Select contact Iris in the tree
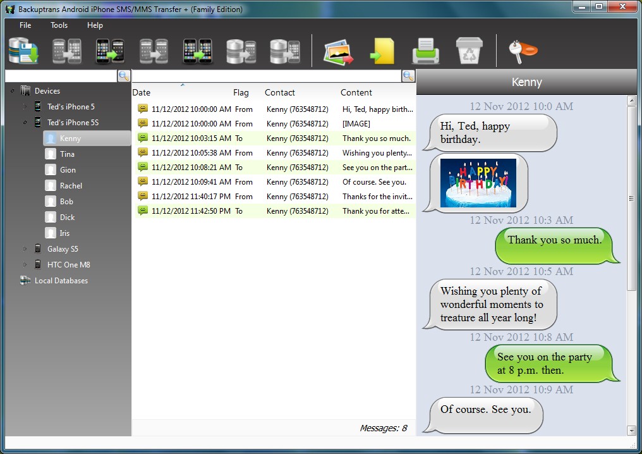The height and width of the screenshot is (454, 642). tap(64, 233)
